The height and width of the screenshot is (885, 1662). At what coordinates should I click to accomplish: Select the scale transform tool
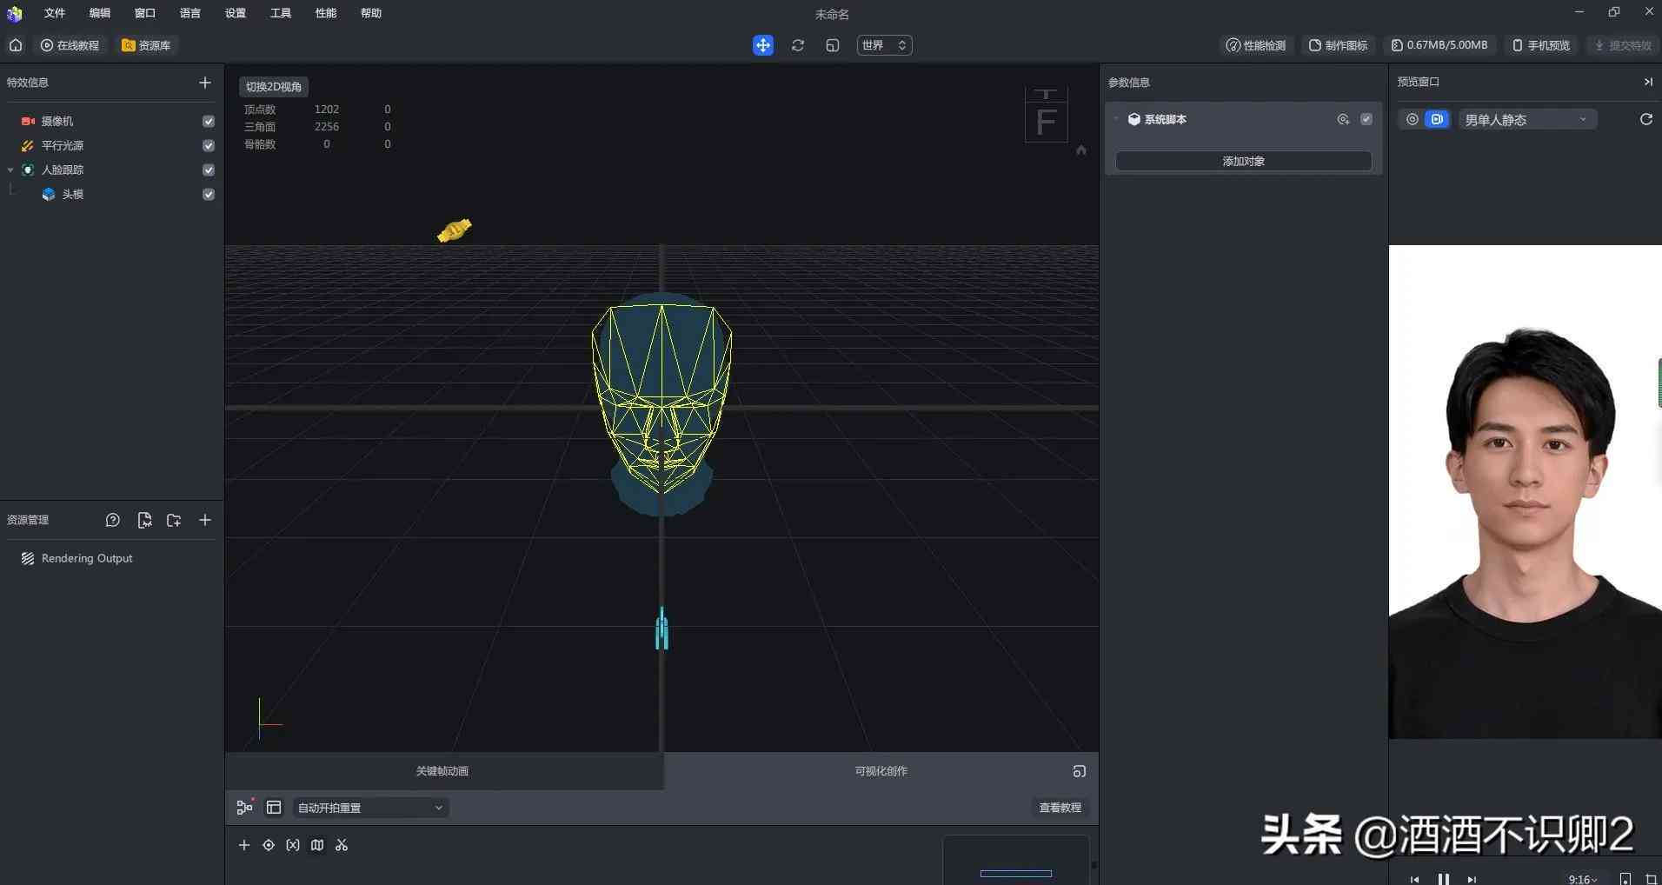point(833,45)
